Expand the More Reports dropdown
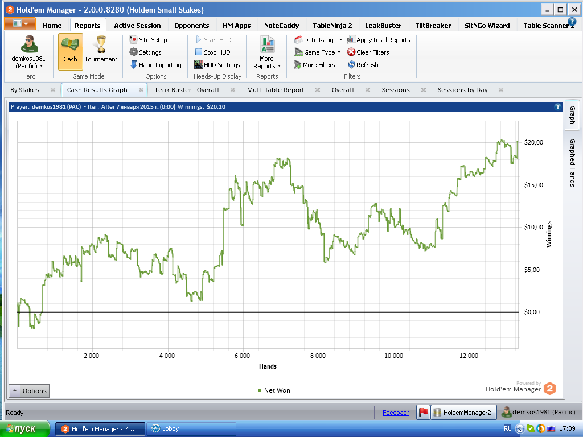This screenshot has width=583, height=437. pos(267,52)
